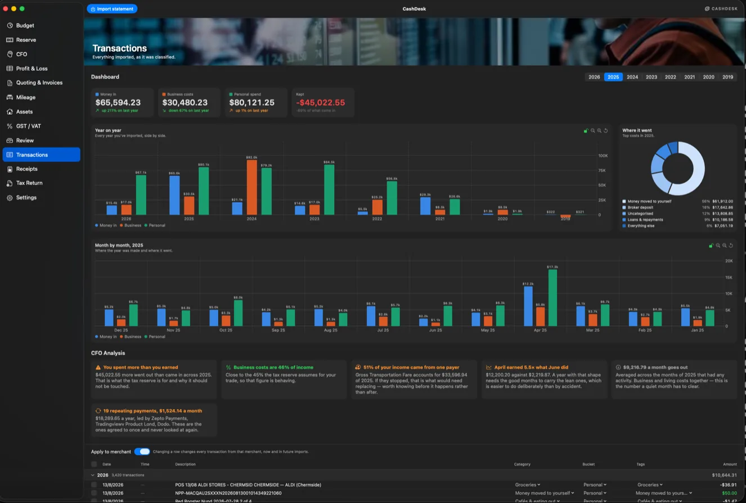Select the 2024 year tab
Screen dimensions: 746x503
[632, 77]
